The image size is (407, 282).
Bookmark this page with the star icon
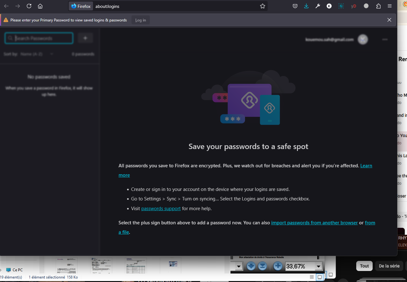[x=263, y=6]
